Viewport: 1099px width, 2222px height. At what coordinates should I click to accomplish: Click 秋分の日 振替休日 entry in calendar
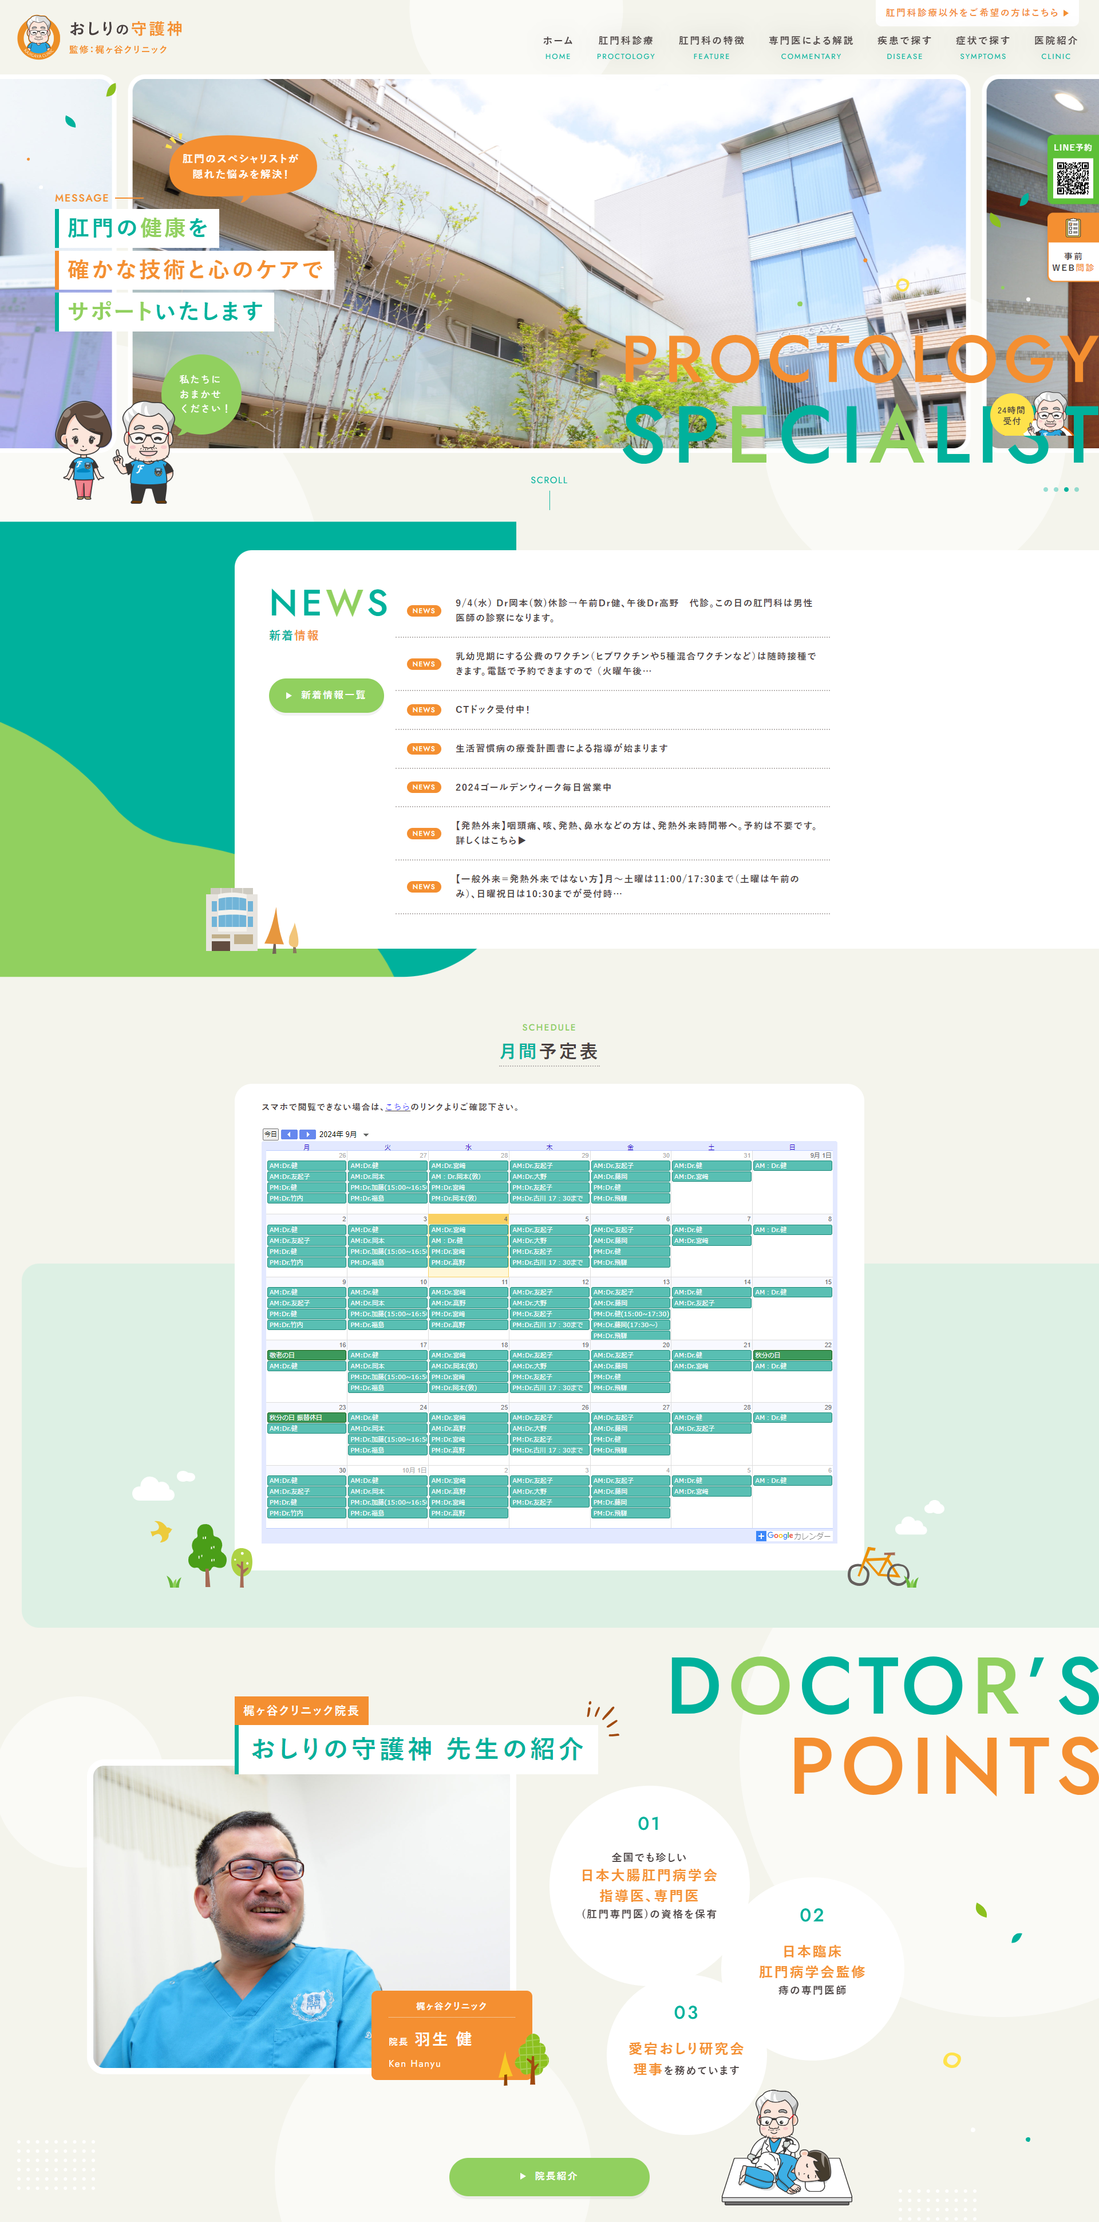click(x=306, y=1418)
